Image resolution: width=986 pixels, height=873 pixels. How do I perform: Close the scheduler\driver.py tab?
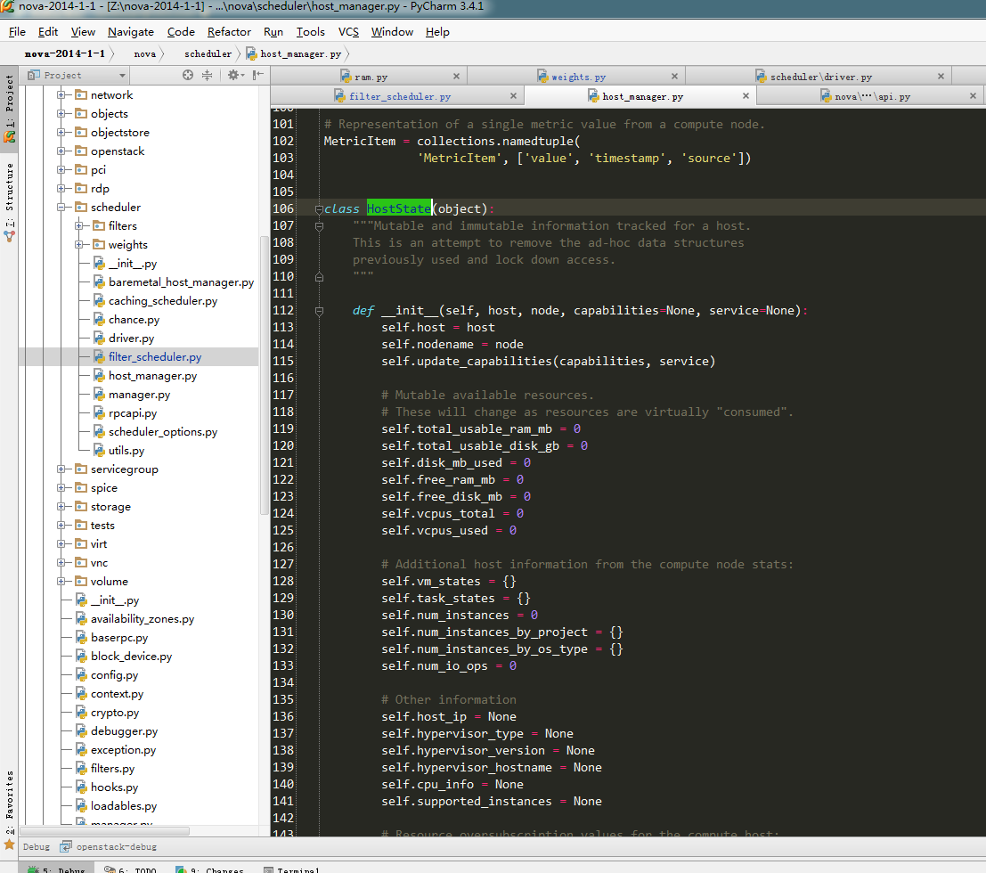tap(941, 76)
